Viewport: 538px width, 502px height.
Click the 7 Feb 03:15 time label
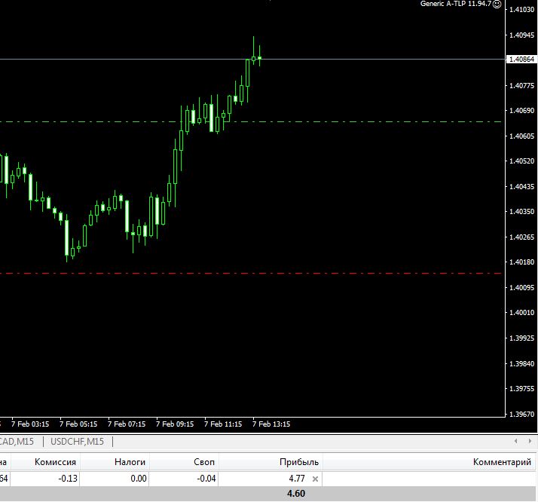tap(30, 424)
